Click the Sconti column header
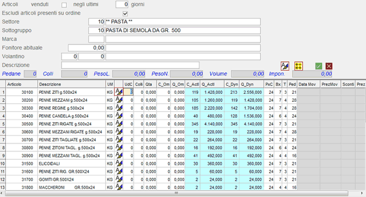Viewport: 366px width, 197px height. (348, 84)
